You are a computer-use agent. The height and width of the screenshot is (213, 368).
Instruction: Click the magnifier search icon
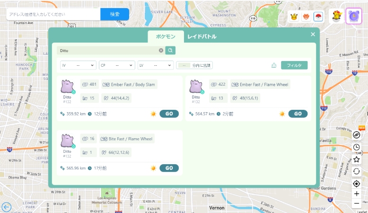coord(170,50)
